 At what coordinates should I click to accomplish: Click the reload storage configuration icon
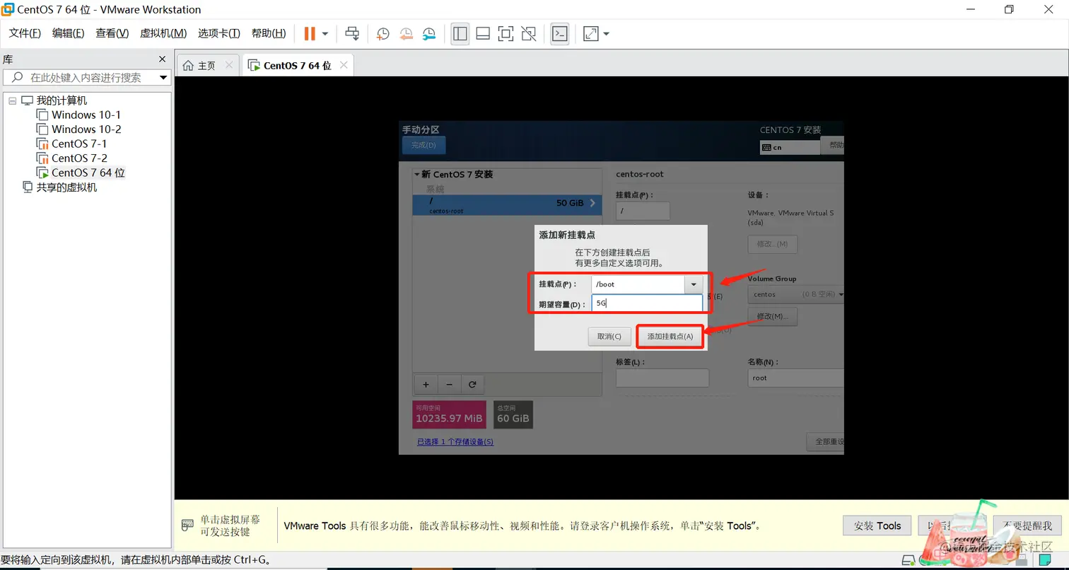pos(472,385)
